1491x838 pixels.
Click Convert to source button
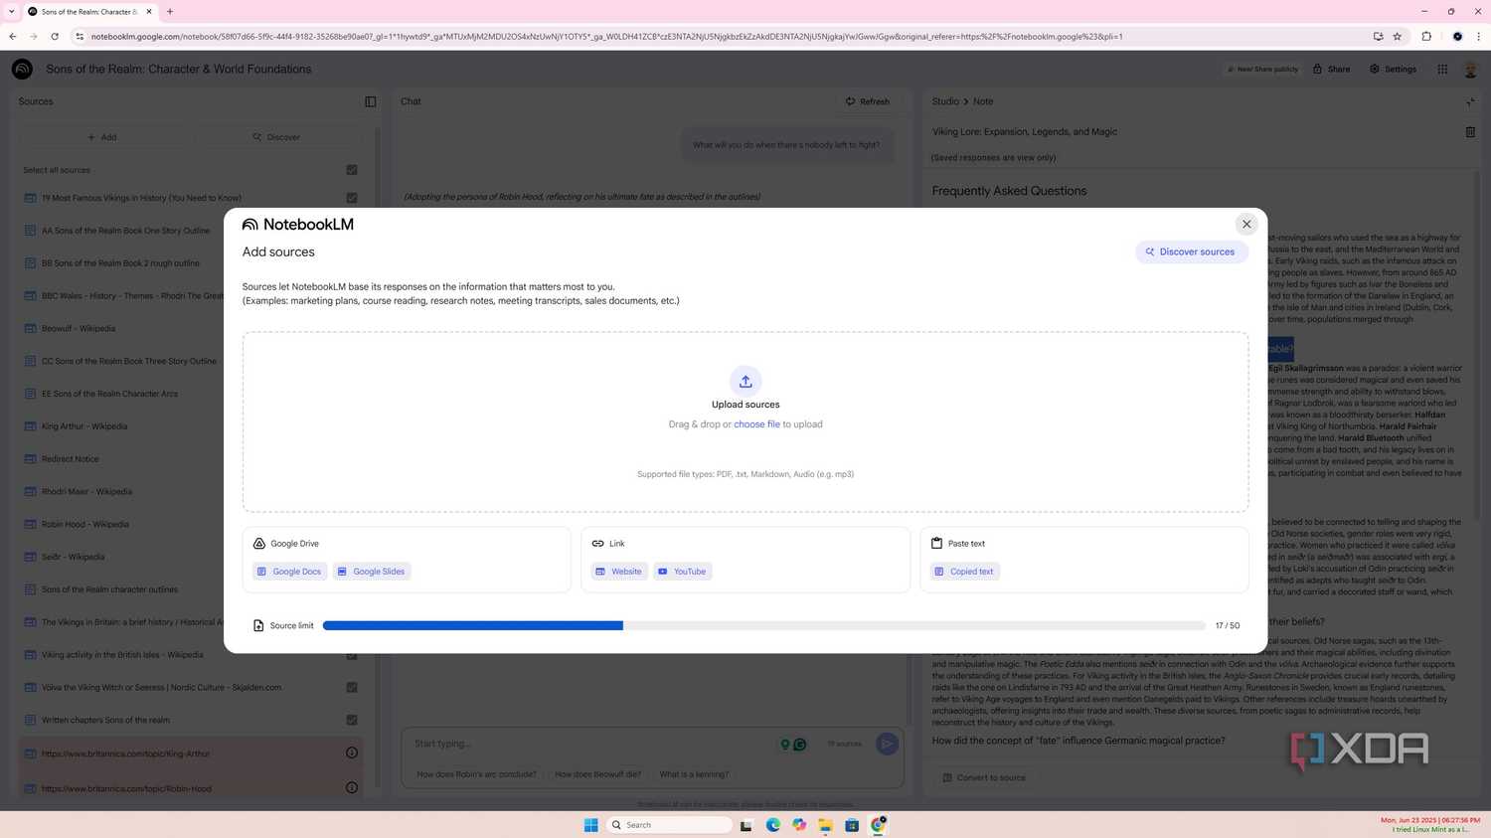coord(984,777)
